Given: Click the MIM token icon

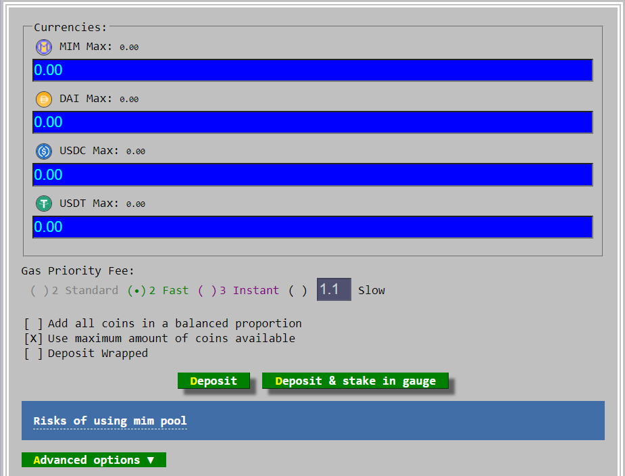Looking at the screenshot, I should click(44, 47).
